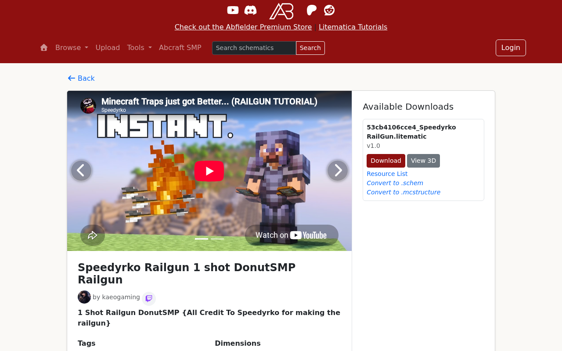Open the video title link in player
Viewport: 562px width, 351px height.
[x=209, y=101]
